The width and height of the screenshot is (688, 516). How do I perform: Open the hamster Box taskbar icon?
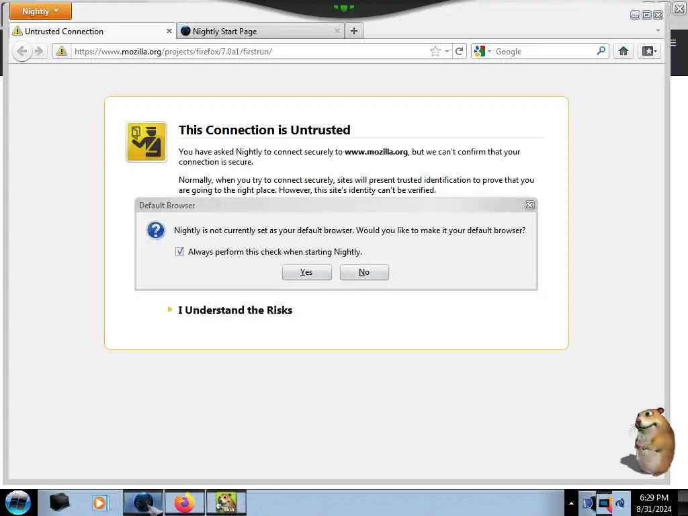tap(226, 503)
